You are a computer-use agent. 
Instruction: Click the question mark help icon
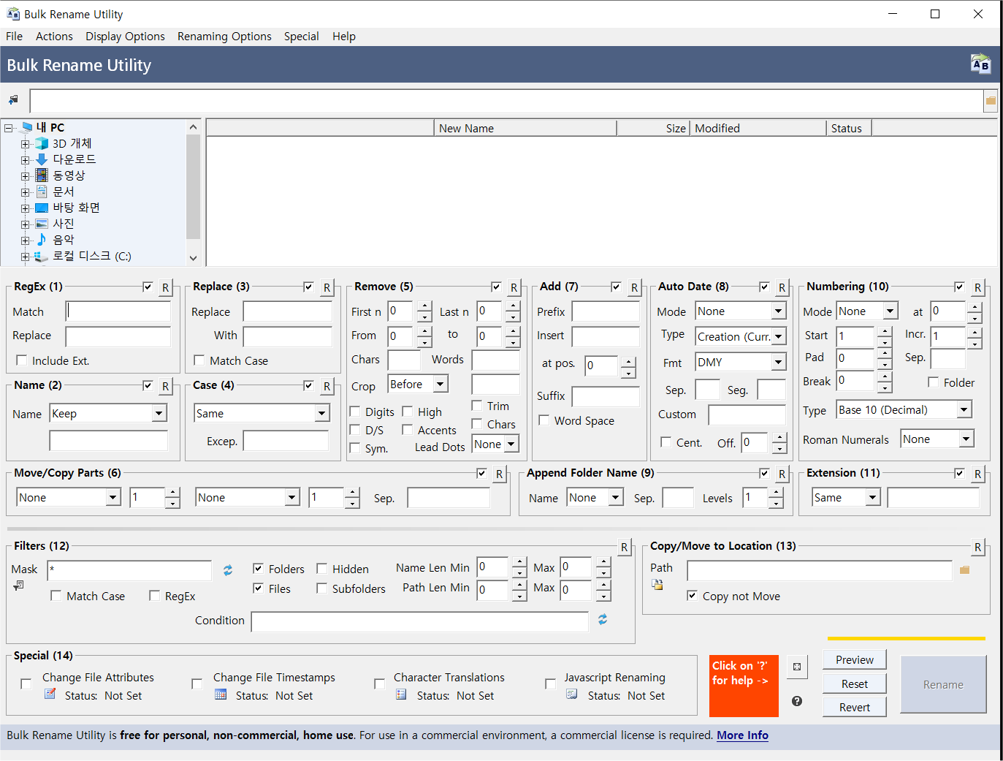tap(797, 701)
